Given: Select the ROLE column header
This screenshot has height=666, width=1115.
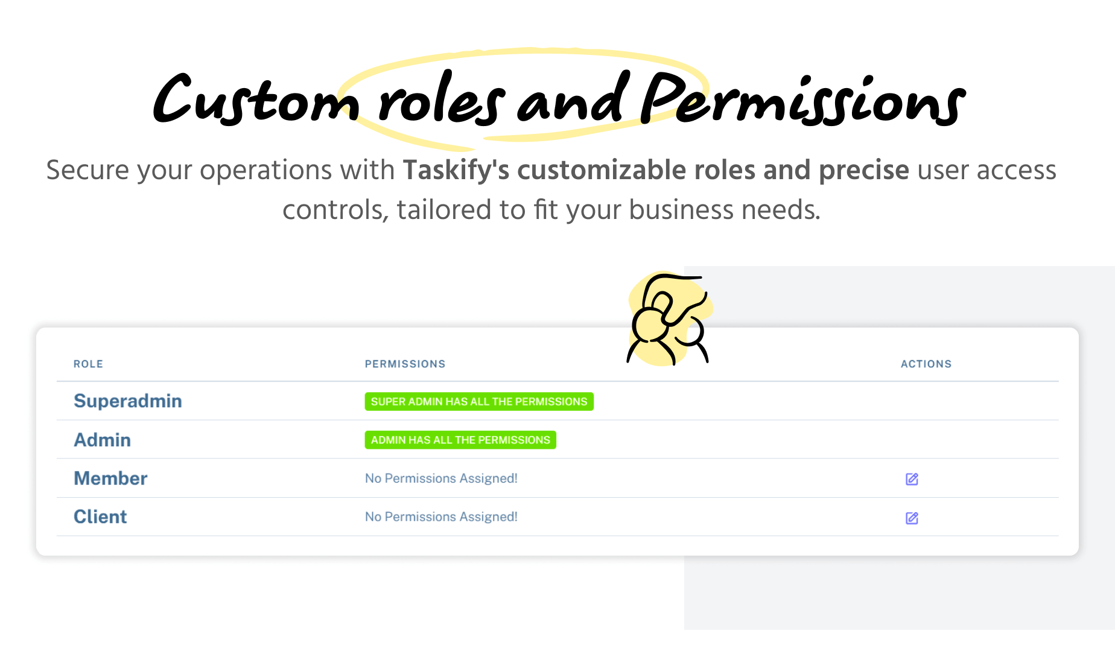Looking at the screenshot, I should pyautogui.click(x=88, y=364).
